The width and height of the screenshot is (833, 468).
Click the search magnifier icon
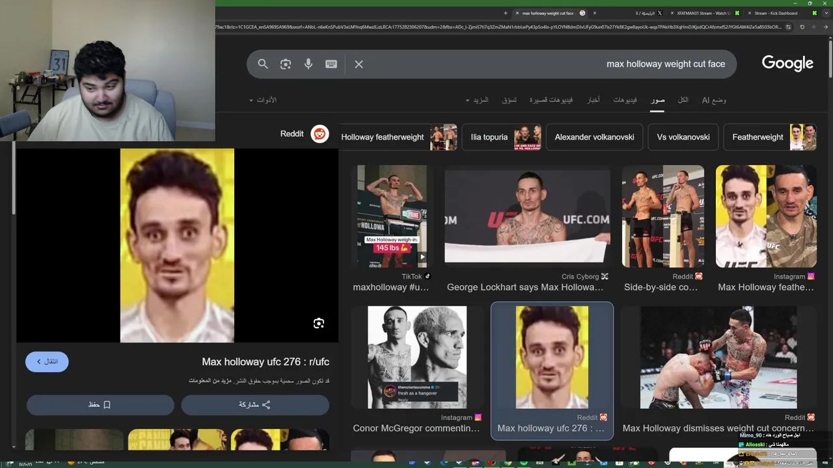pos(263,64)
